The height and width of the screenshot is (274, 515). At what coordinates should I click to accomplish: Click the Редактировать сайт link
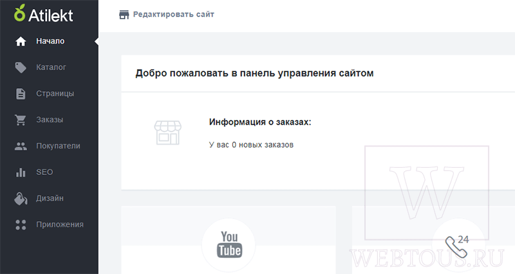[x=173, y=14]
